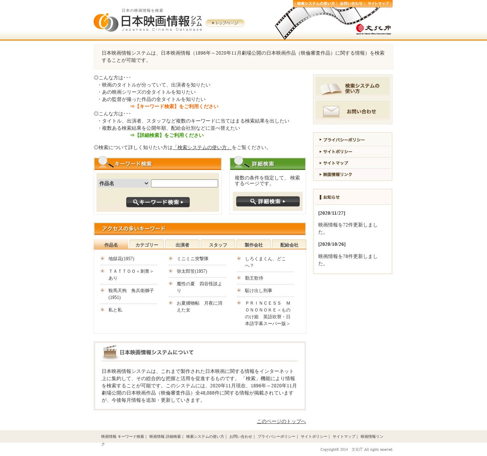
Task: Follow the 「検索システムの使い方」 inline link
Action: [202, 148]
